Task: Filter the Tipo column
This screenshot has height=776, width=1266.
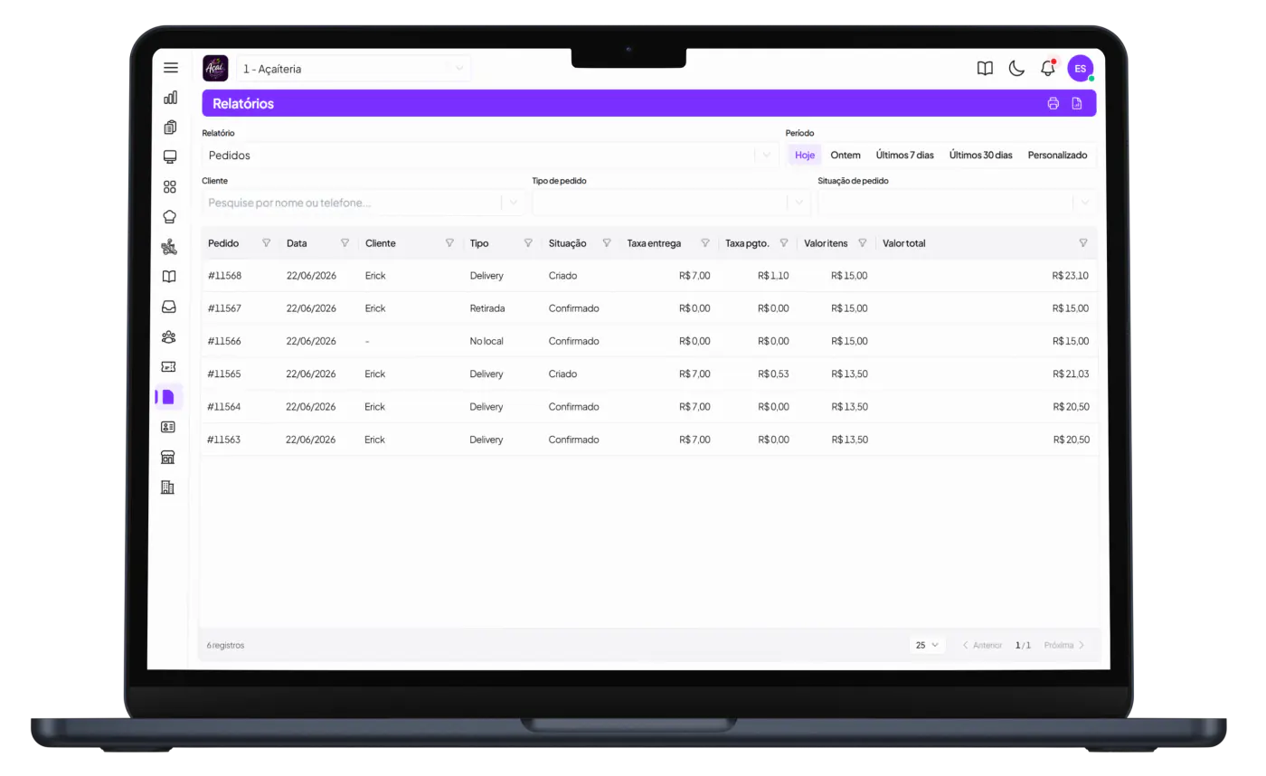Action: click(528, 243)
